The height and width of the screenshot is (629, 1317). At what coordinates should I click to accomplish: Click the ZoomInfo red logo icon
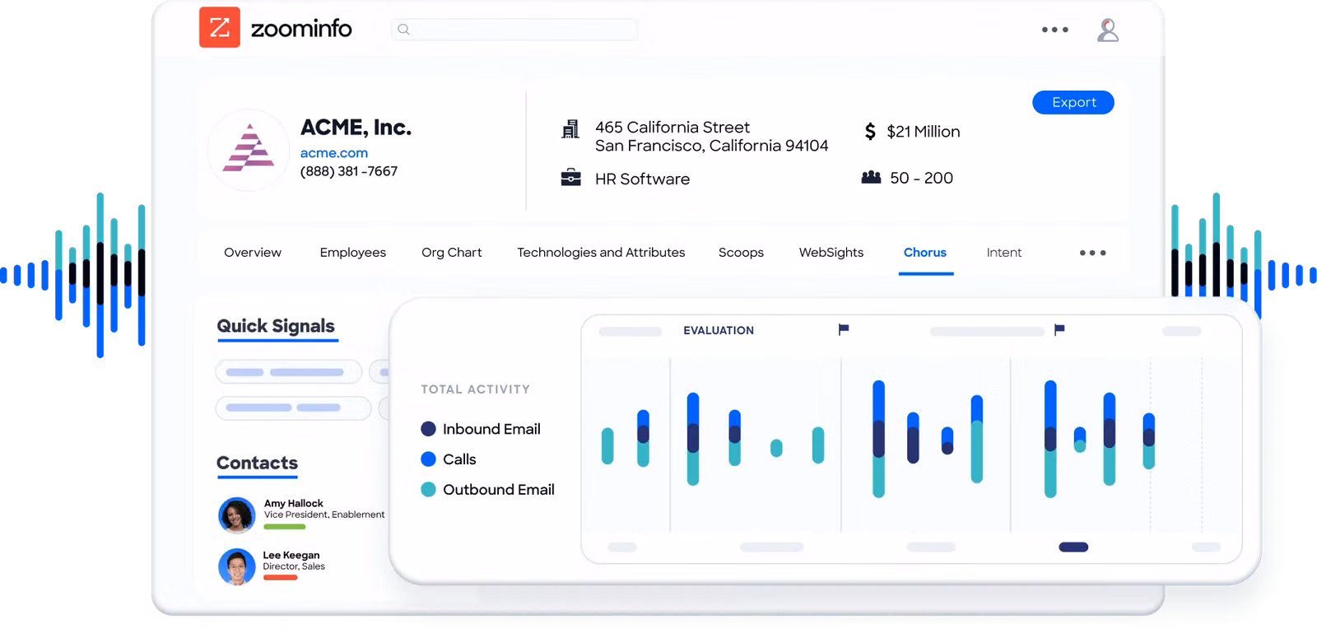(x=219, y=28)
